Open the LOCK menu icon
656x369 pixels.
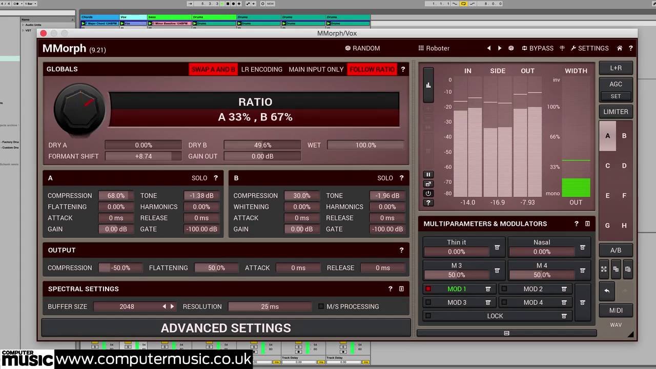pyautogui.click(x=564, y=316)
